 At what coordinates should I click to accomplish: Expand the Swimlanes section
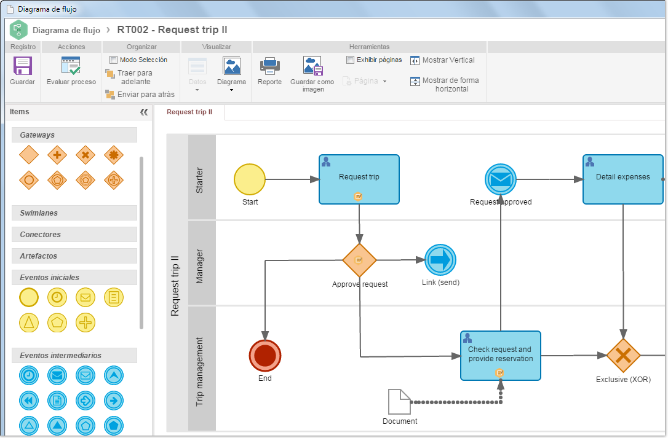coord(74,213)
